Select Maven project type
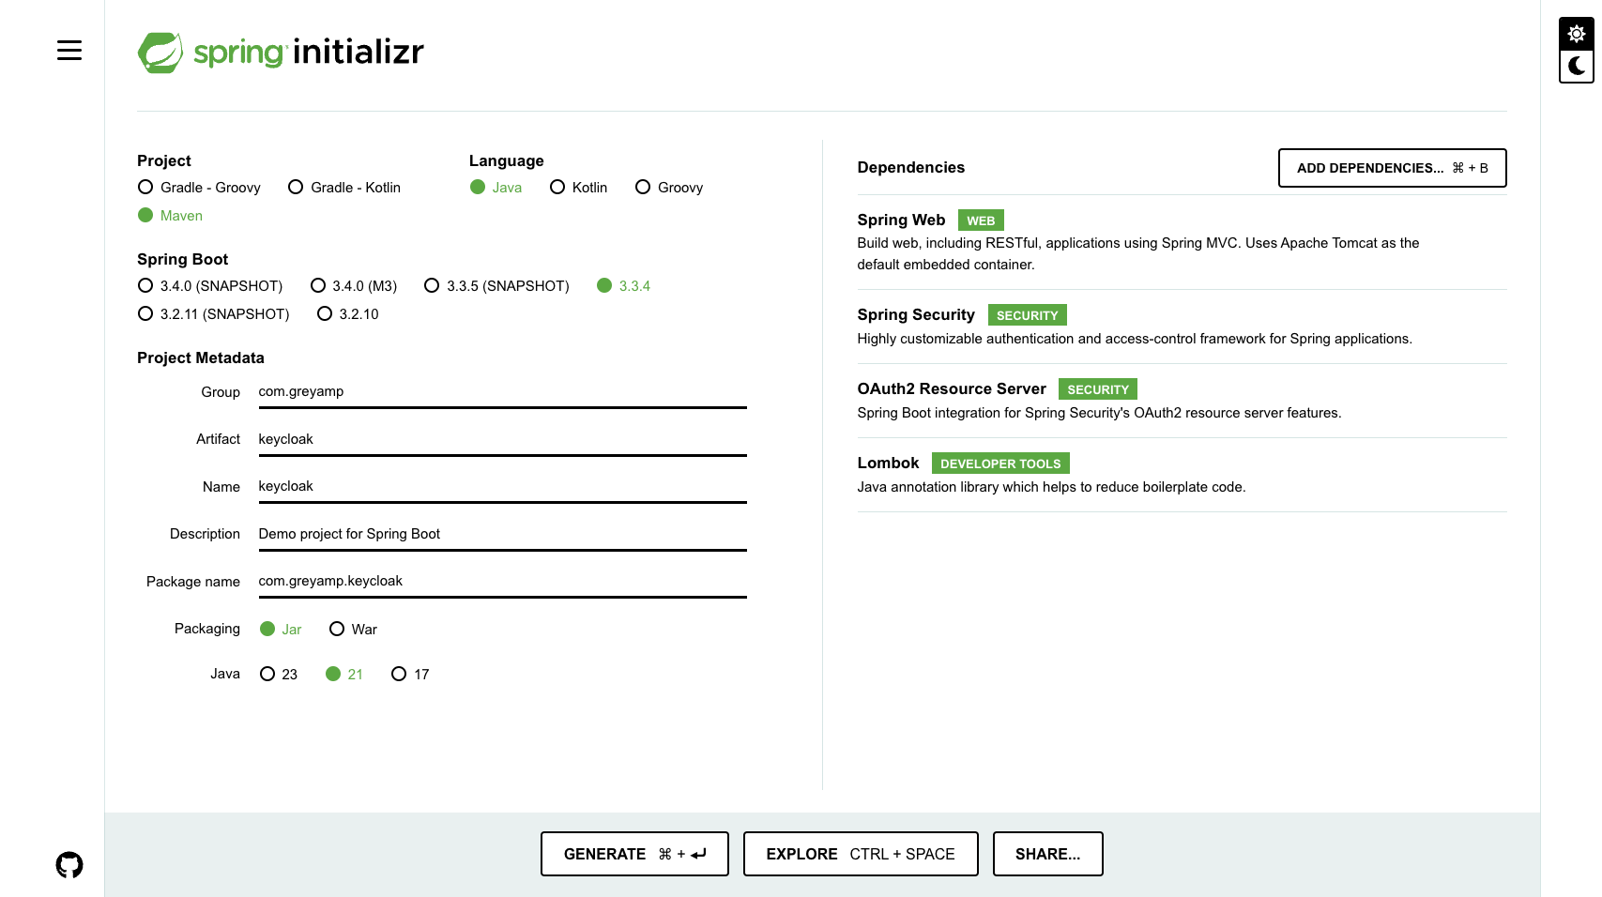This screenshot has width=1602, height=897. pos(170,216)
